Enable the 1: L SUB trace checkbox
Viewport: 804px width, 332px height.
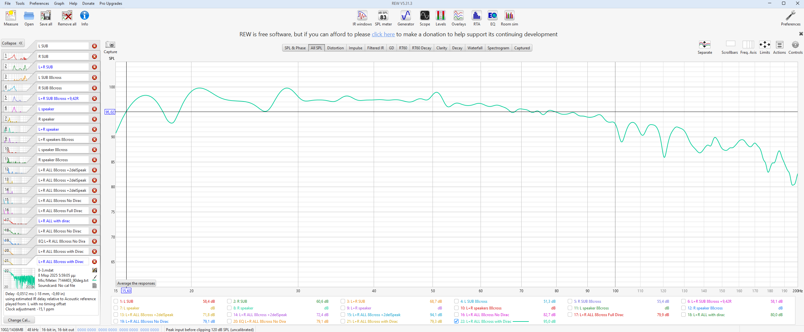click(x=116, y=301)
